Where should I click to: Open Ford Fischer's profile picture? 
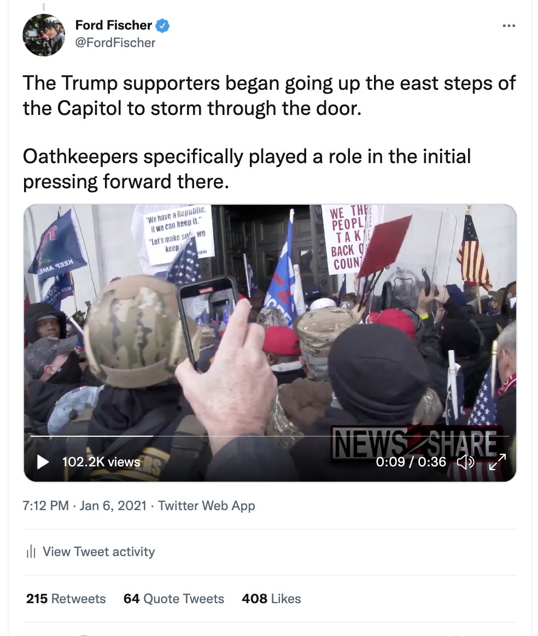coord(44,35)
